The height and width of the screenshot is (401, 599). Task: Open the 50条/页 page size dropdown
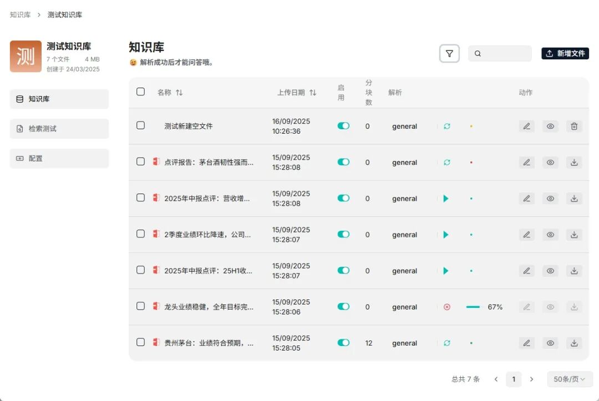tap(570, 379)
